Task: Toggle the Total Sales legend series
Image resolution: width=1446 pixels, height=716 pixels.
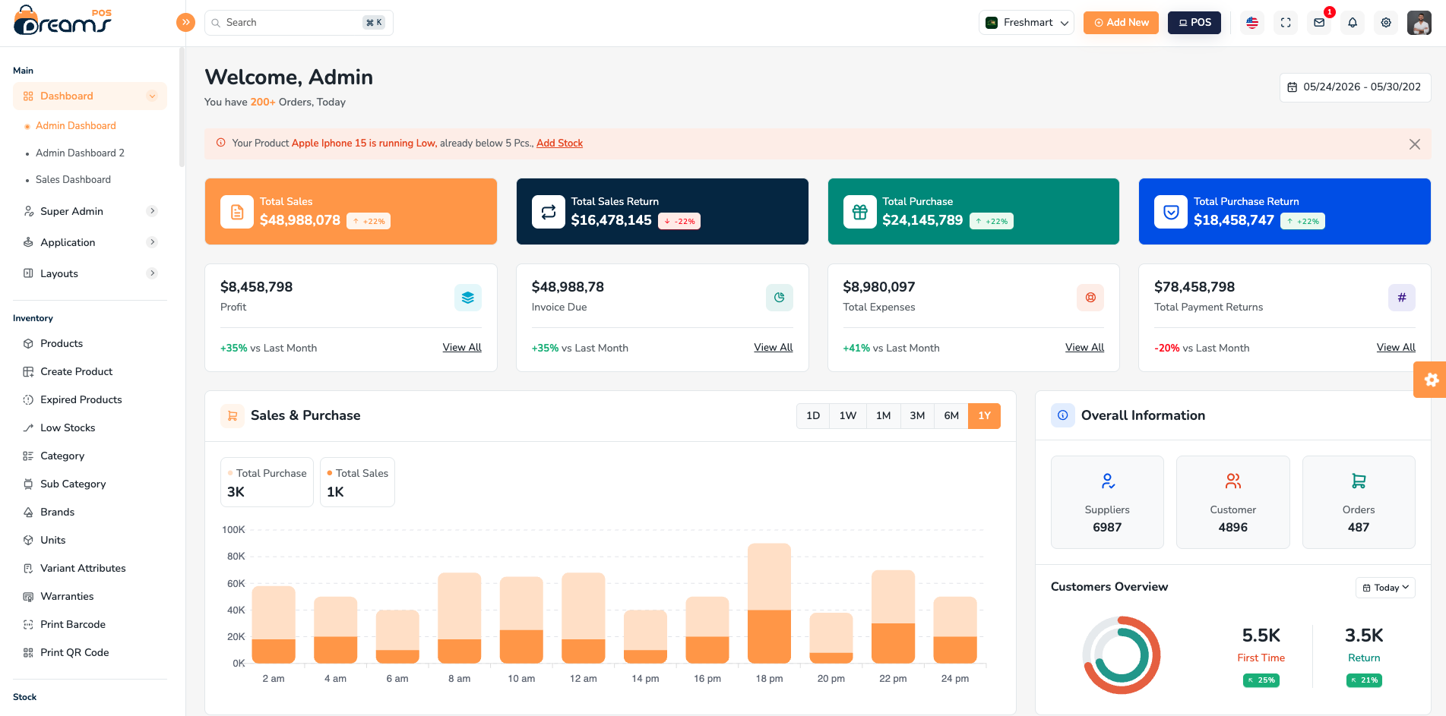Action: [357, 473]
